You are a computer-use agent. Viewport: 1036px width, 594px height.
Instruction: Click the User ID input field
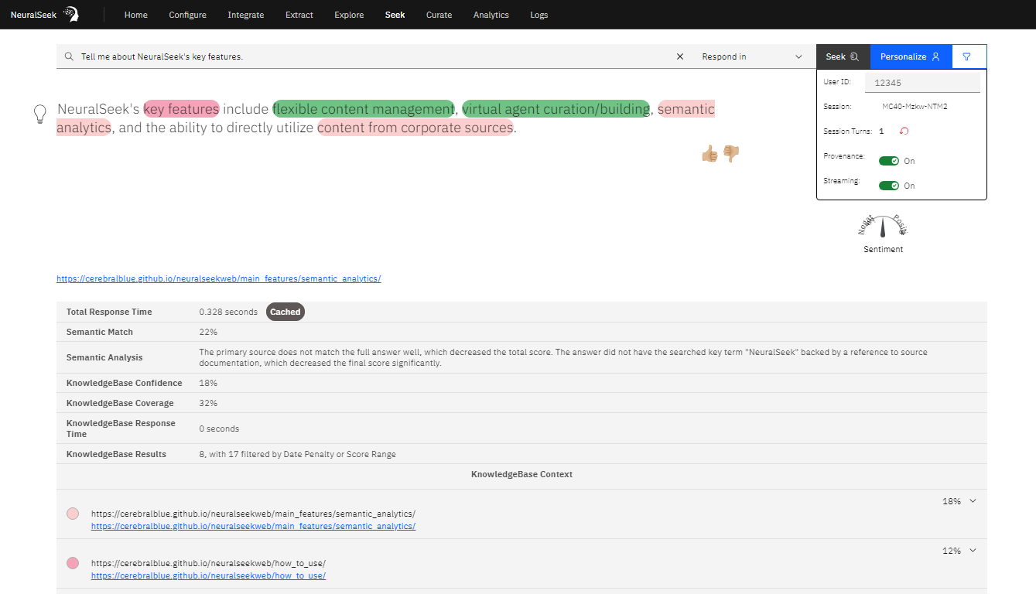[922, 82]
